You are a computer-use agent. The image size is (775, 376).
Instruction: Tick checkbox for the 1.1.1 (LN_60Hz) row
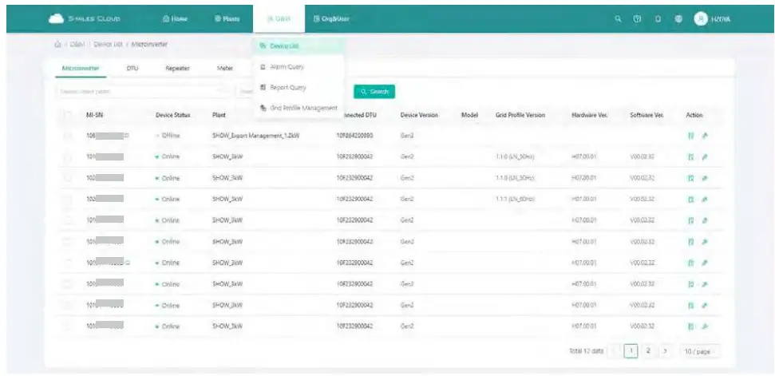point(67,199)
